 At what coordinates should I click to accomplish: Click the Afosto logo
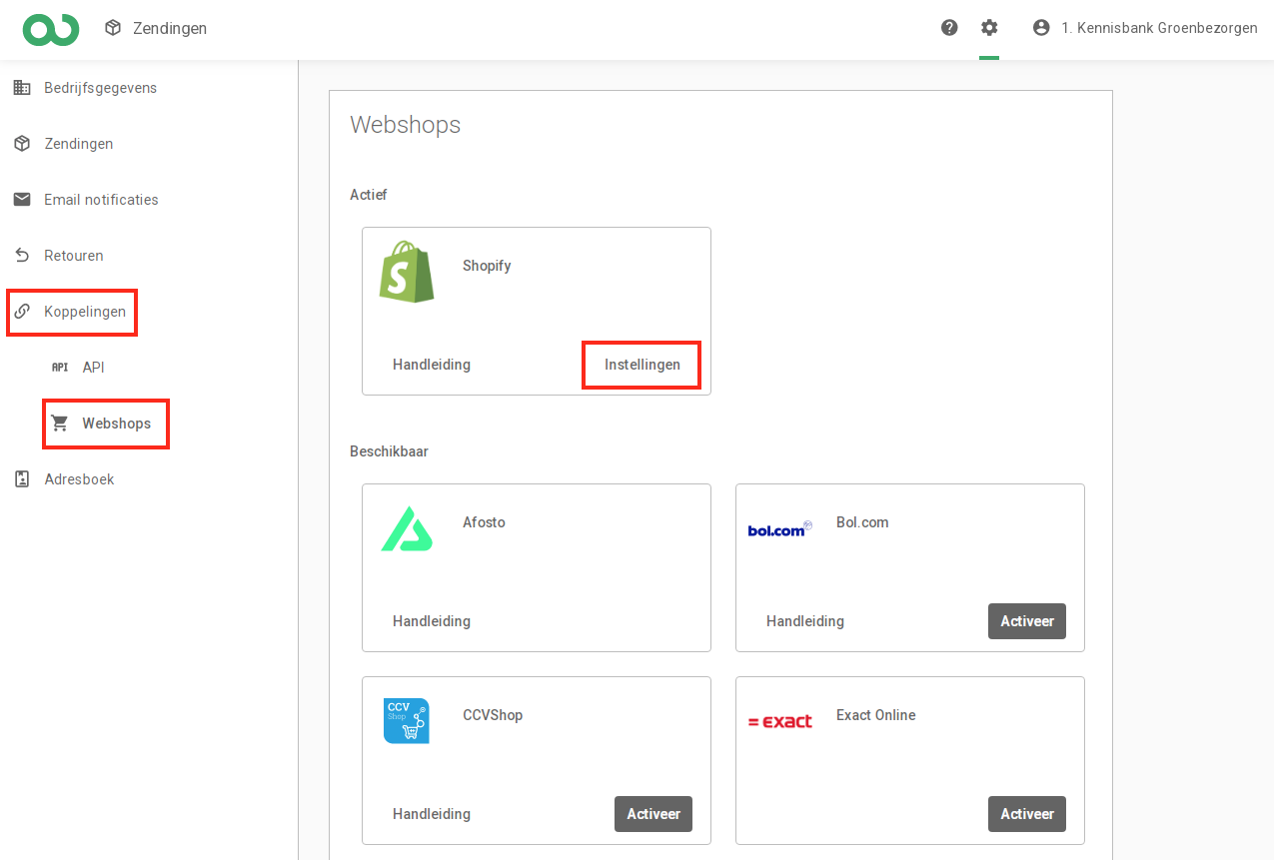tap(407, 528)
